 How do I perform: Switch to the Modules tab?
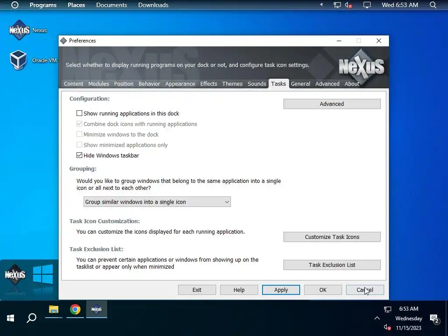(98, 84)
